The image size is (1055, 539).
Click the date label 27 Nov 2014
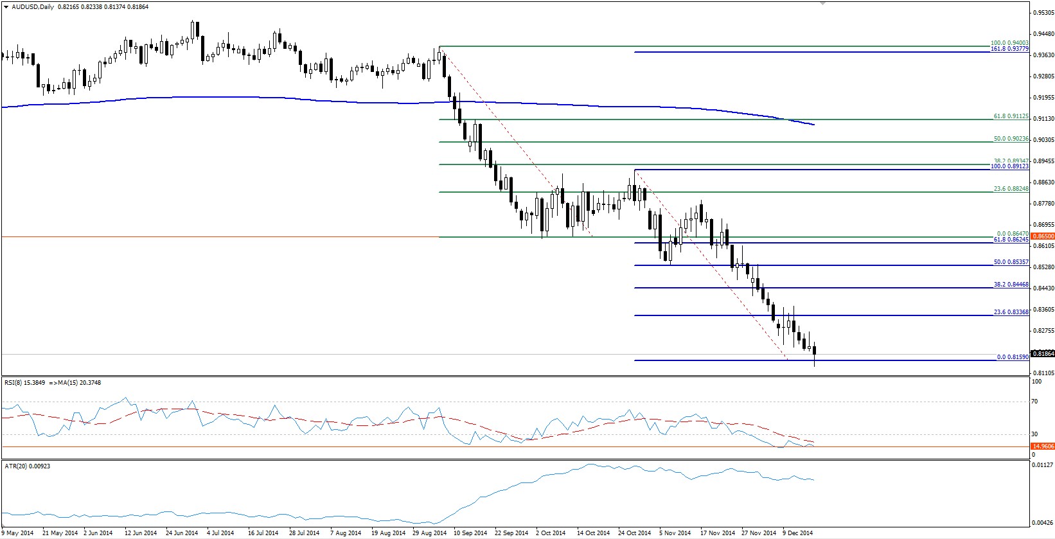pos(759,533)
